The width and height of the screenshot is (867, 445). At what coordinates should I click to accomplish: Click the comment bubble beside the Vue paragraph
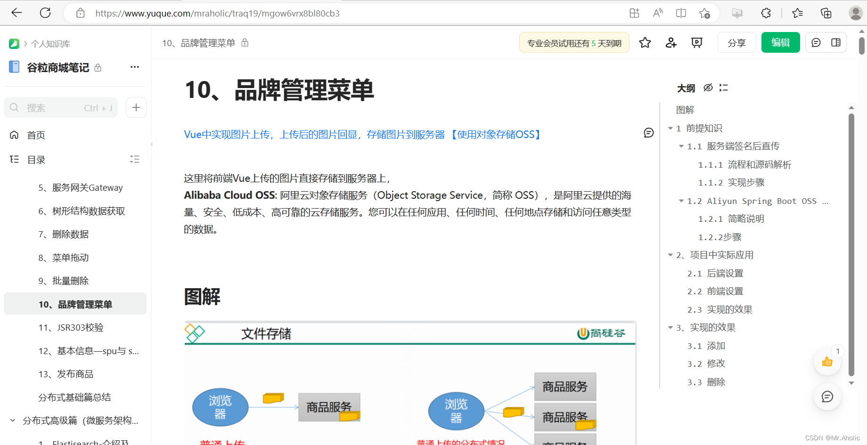648,133
